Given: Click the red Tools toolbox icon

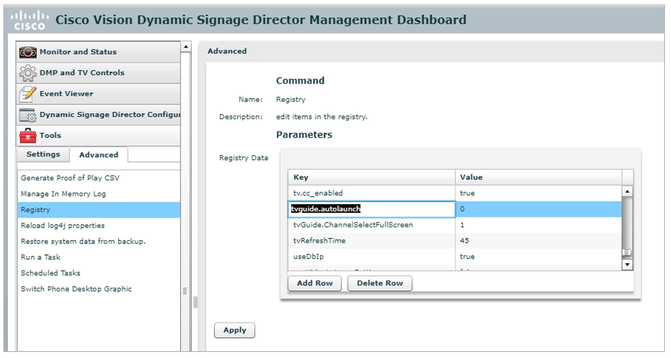Looking at the screenshot, I should point(28,136).
